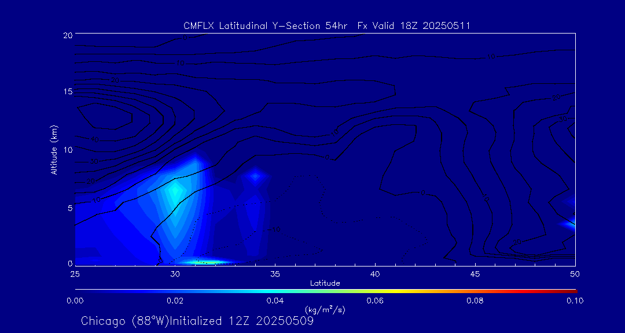Viewport: 625px width, 333px height.
Task: Click the 0.08 colorbar tick label
Action: point(475,300)
